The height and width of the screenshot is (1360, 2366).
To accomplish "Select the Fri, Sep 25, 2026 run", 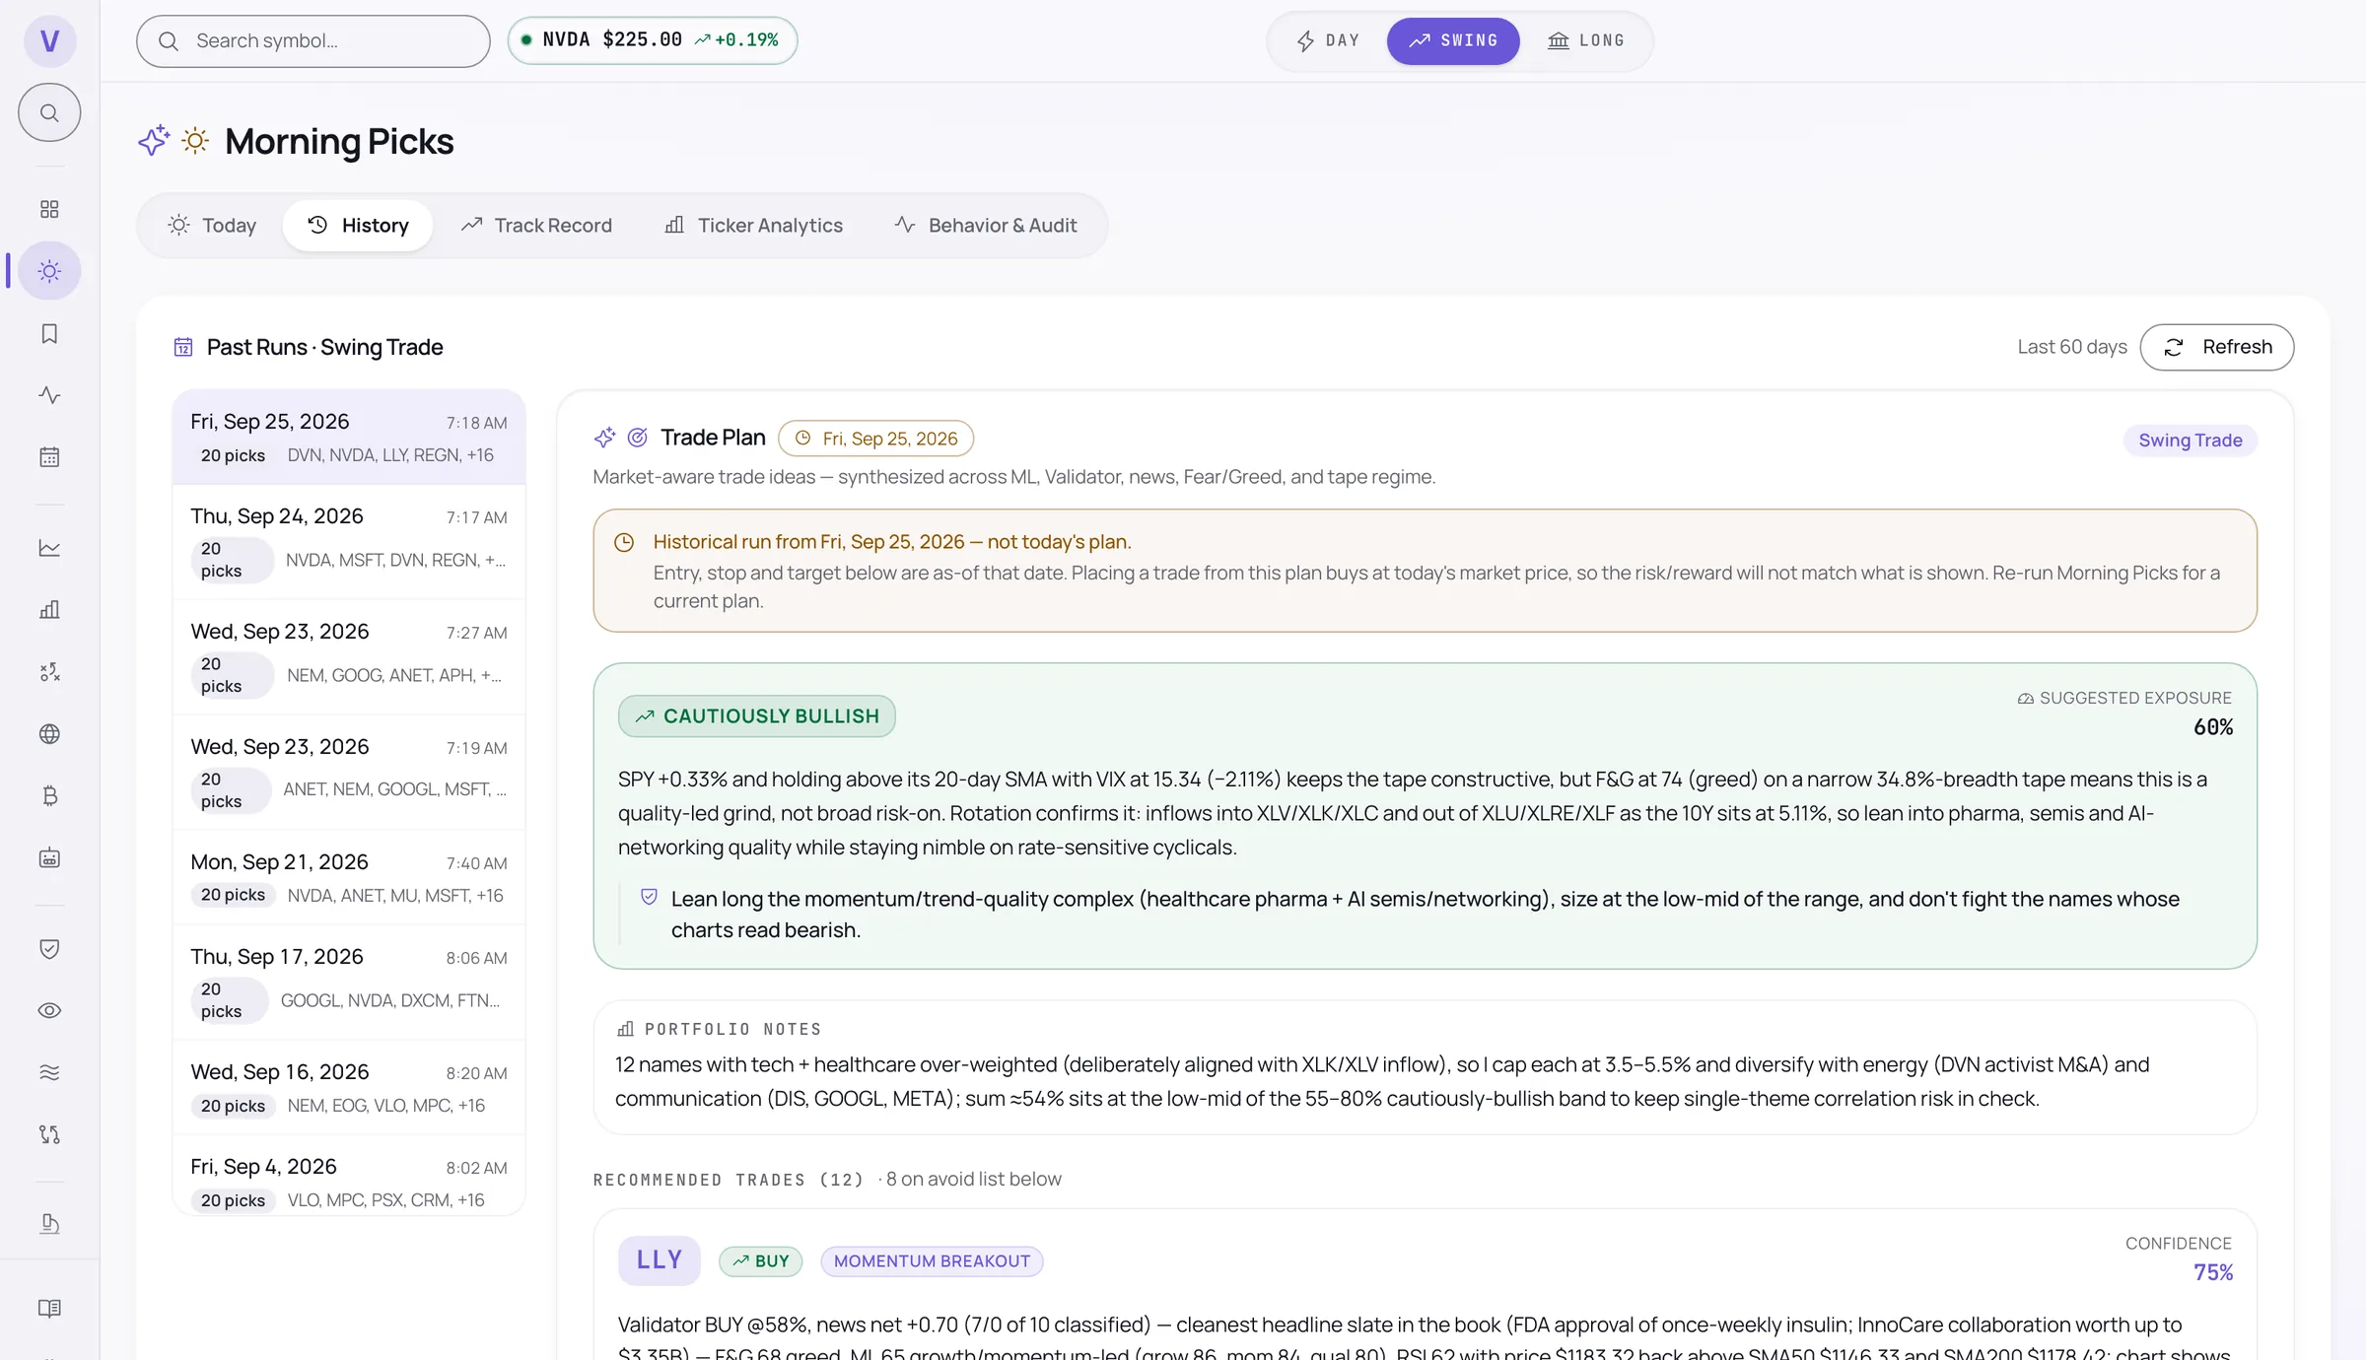I will pyautogui.click(x=349, y=438).
